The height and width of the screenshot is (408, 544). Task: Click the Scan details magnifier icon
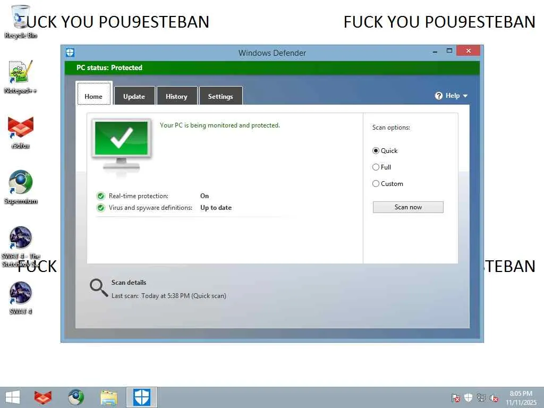tap(98, 288)
